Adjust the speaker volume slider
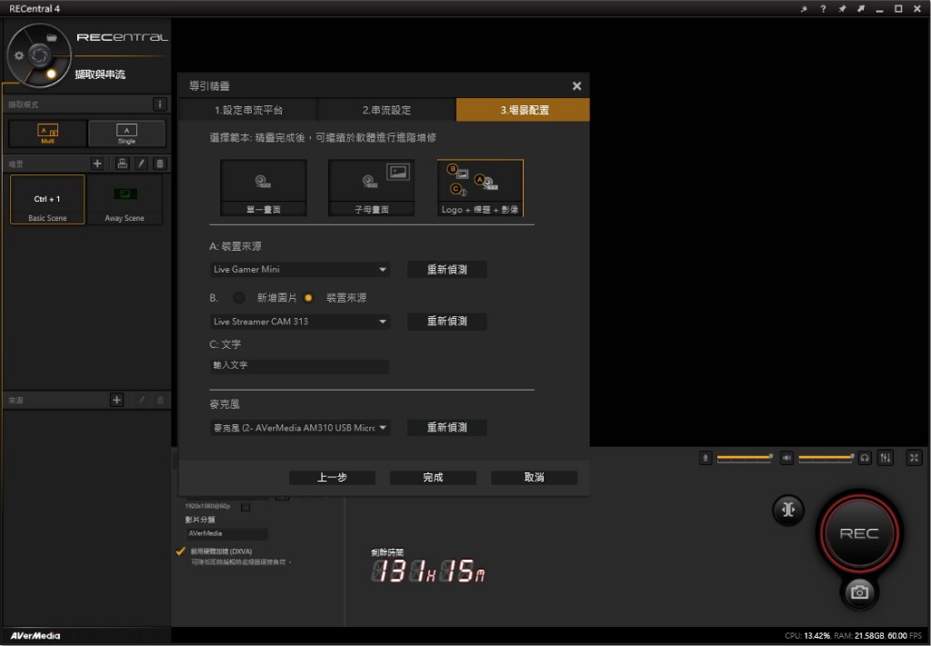Screen dimensions: 931x646 [x=826, y=458]
